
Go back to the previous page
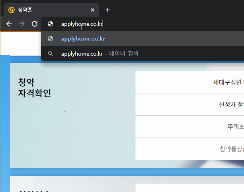[9, 24]
